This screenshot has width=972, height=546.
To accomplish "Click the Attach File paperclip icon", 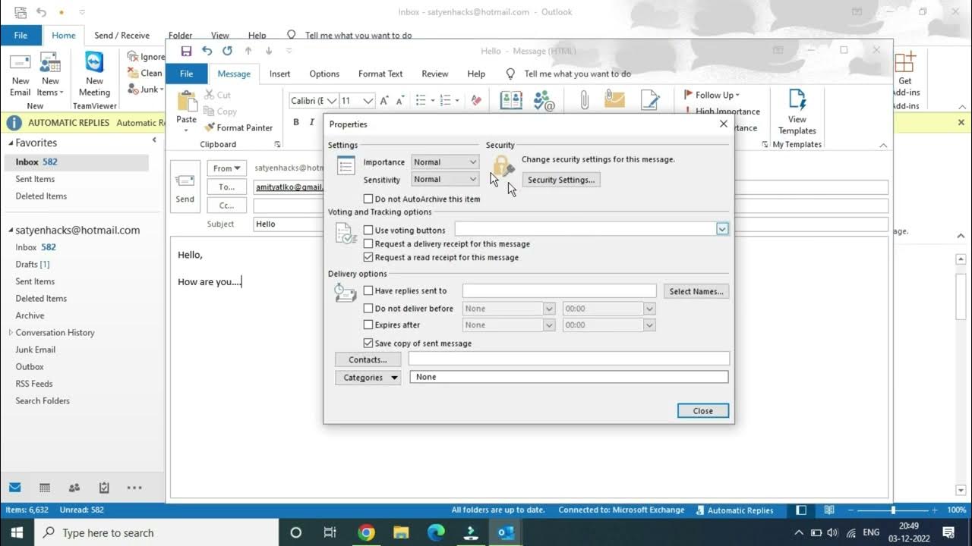I will click(x=584, y=100).
